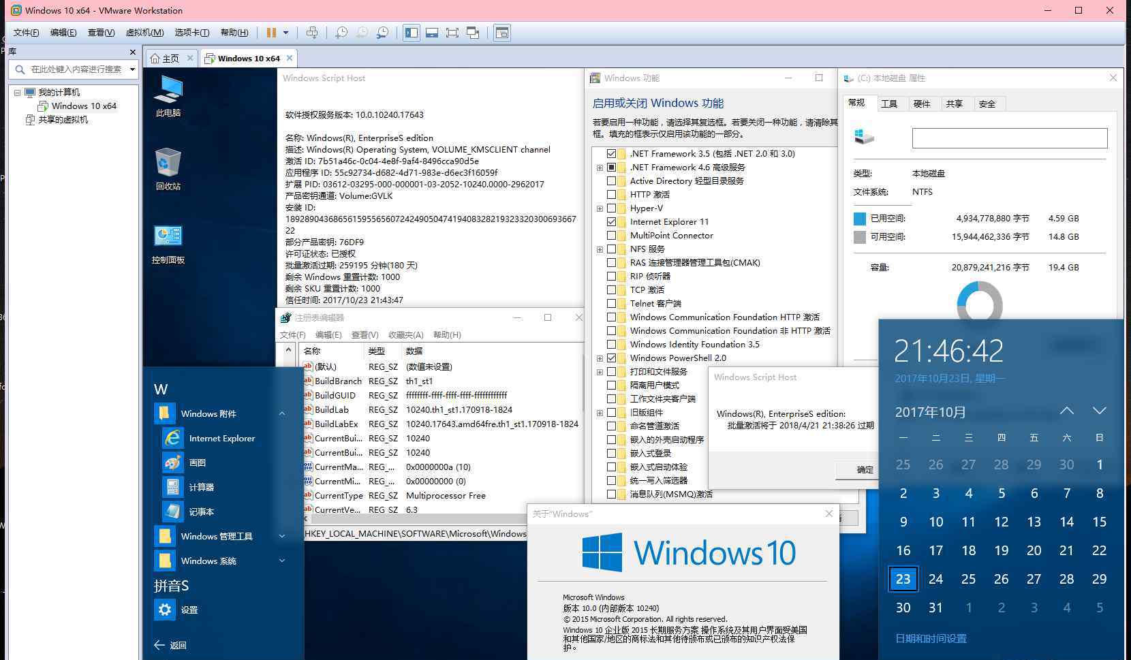Expand the 旧版组件 feature node
1131x660 pixels.
tap(600, 413)
